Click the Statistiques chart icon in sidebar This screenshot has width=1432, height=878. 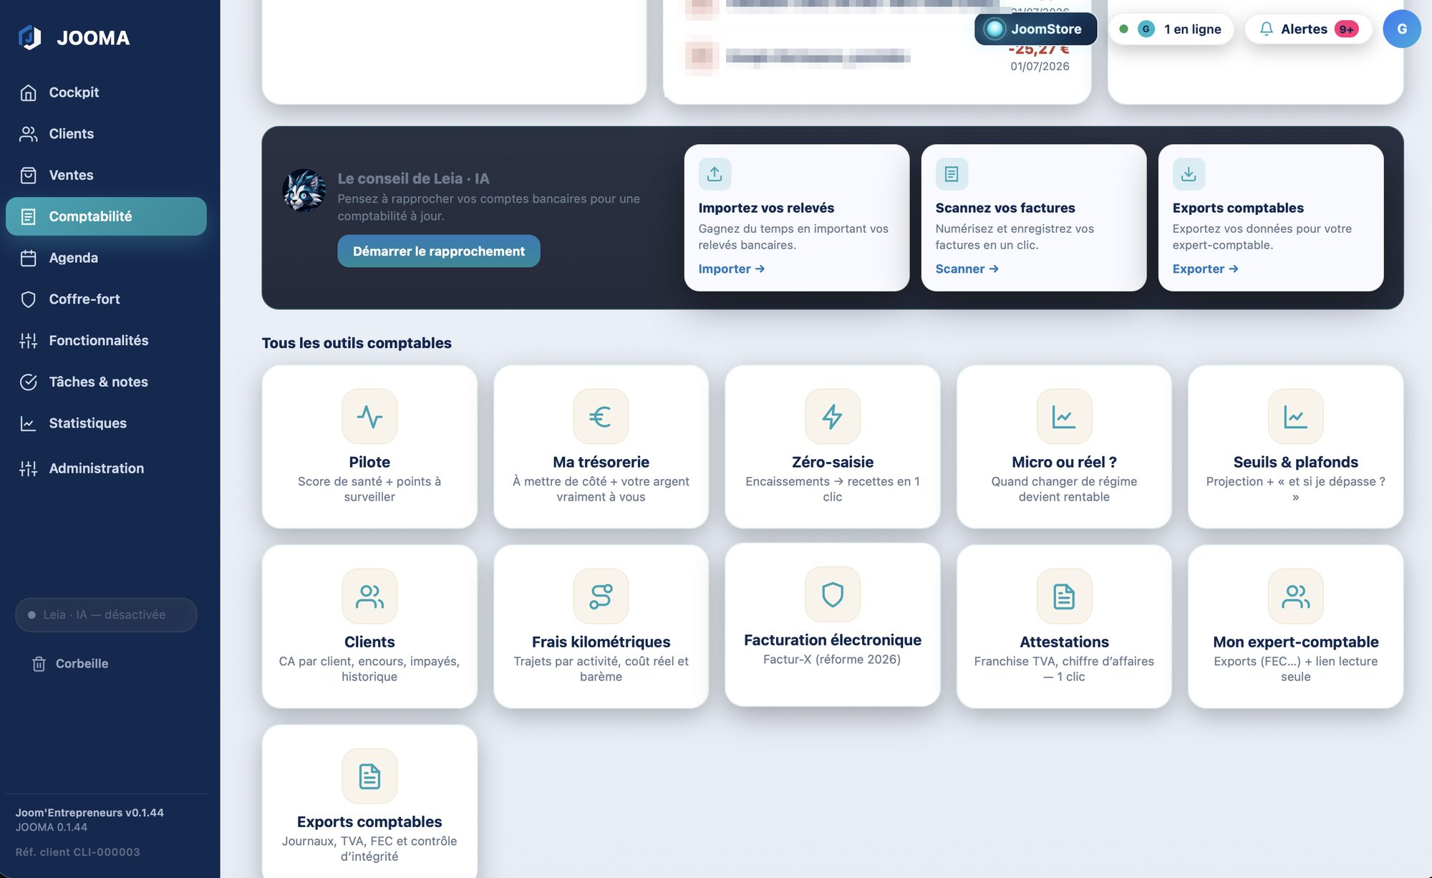point(29,424)
